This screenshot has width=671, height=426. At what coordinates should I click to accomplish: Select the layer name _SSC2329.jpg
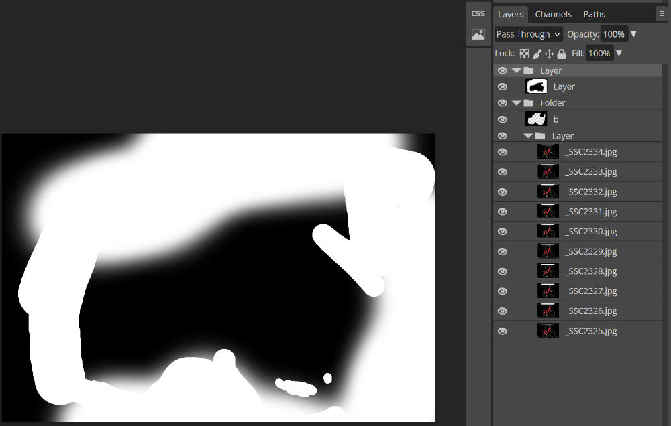click(x=591, y=251)
